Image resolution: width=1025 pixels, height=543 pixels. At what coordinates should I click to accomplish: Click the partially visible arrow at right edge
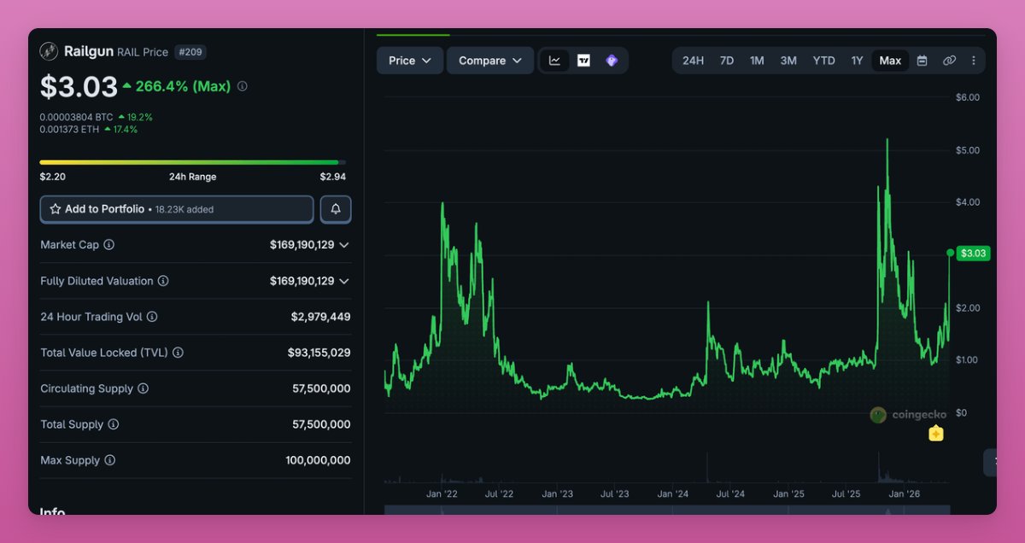click(991, 462)
